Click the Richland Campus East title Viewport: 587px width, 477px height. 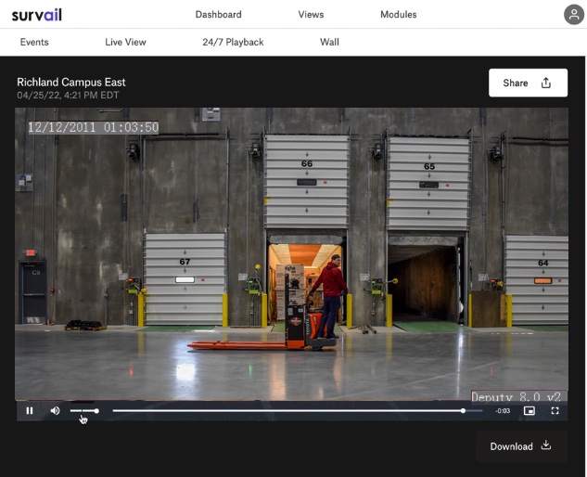(71, 82)
